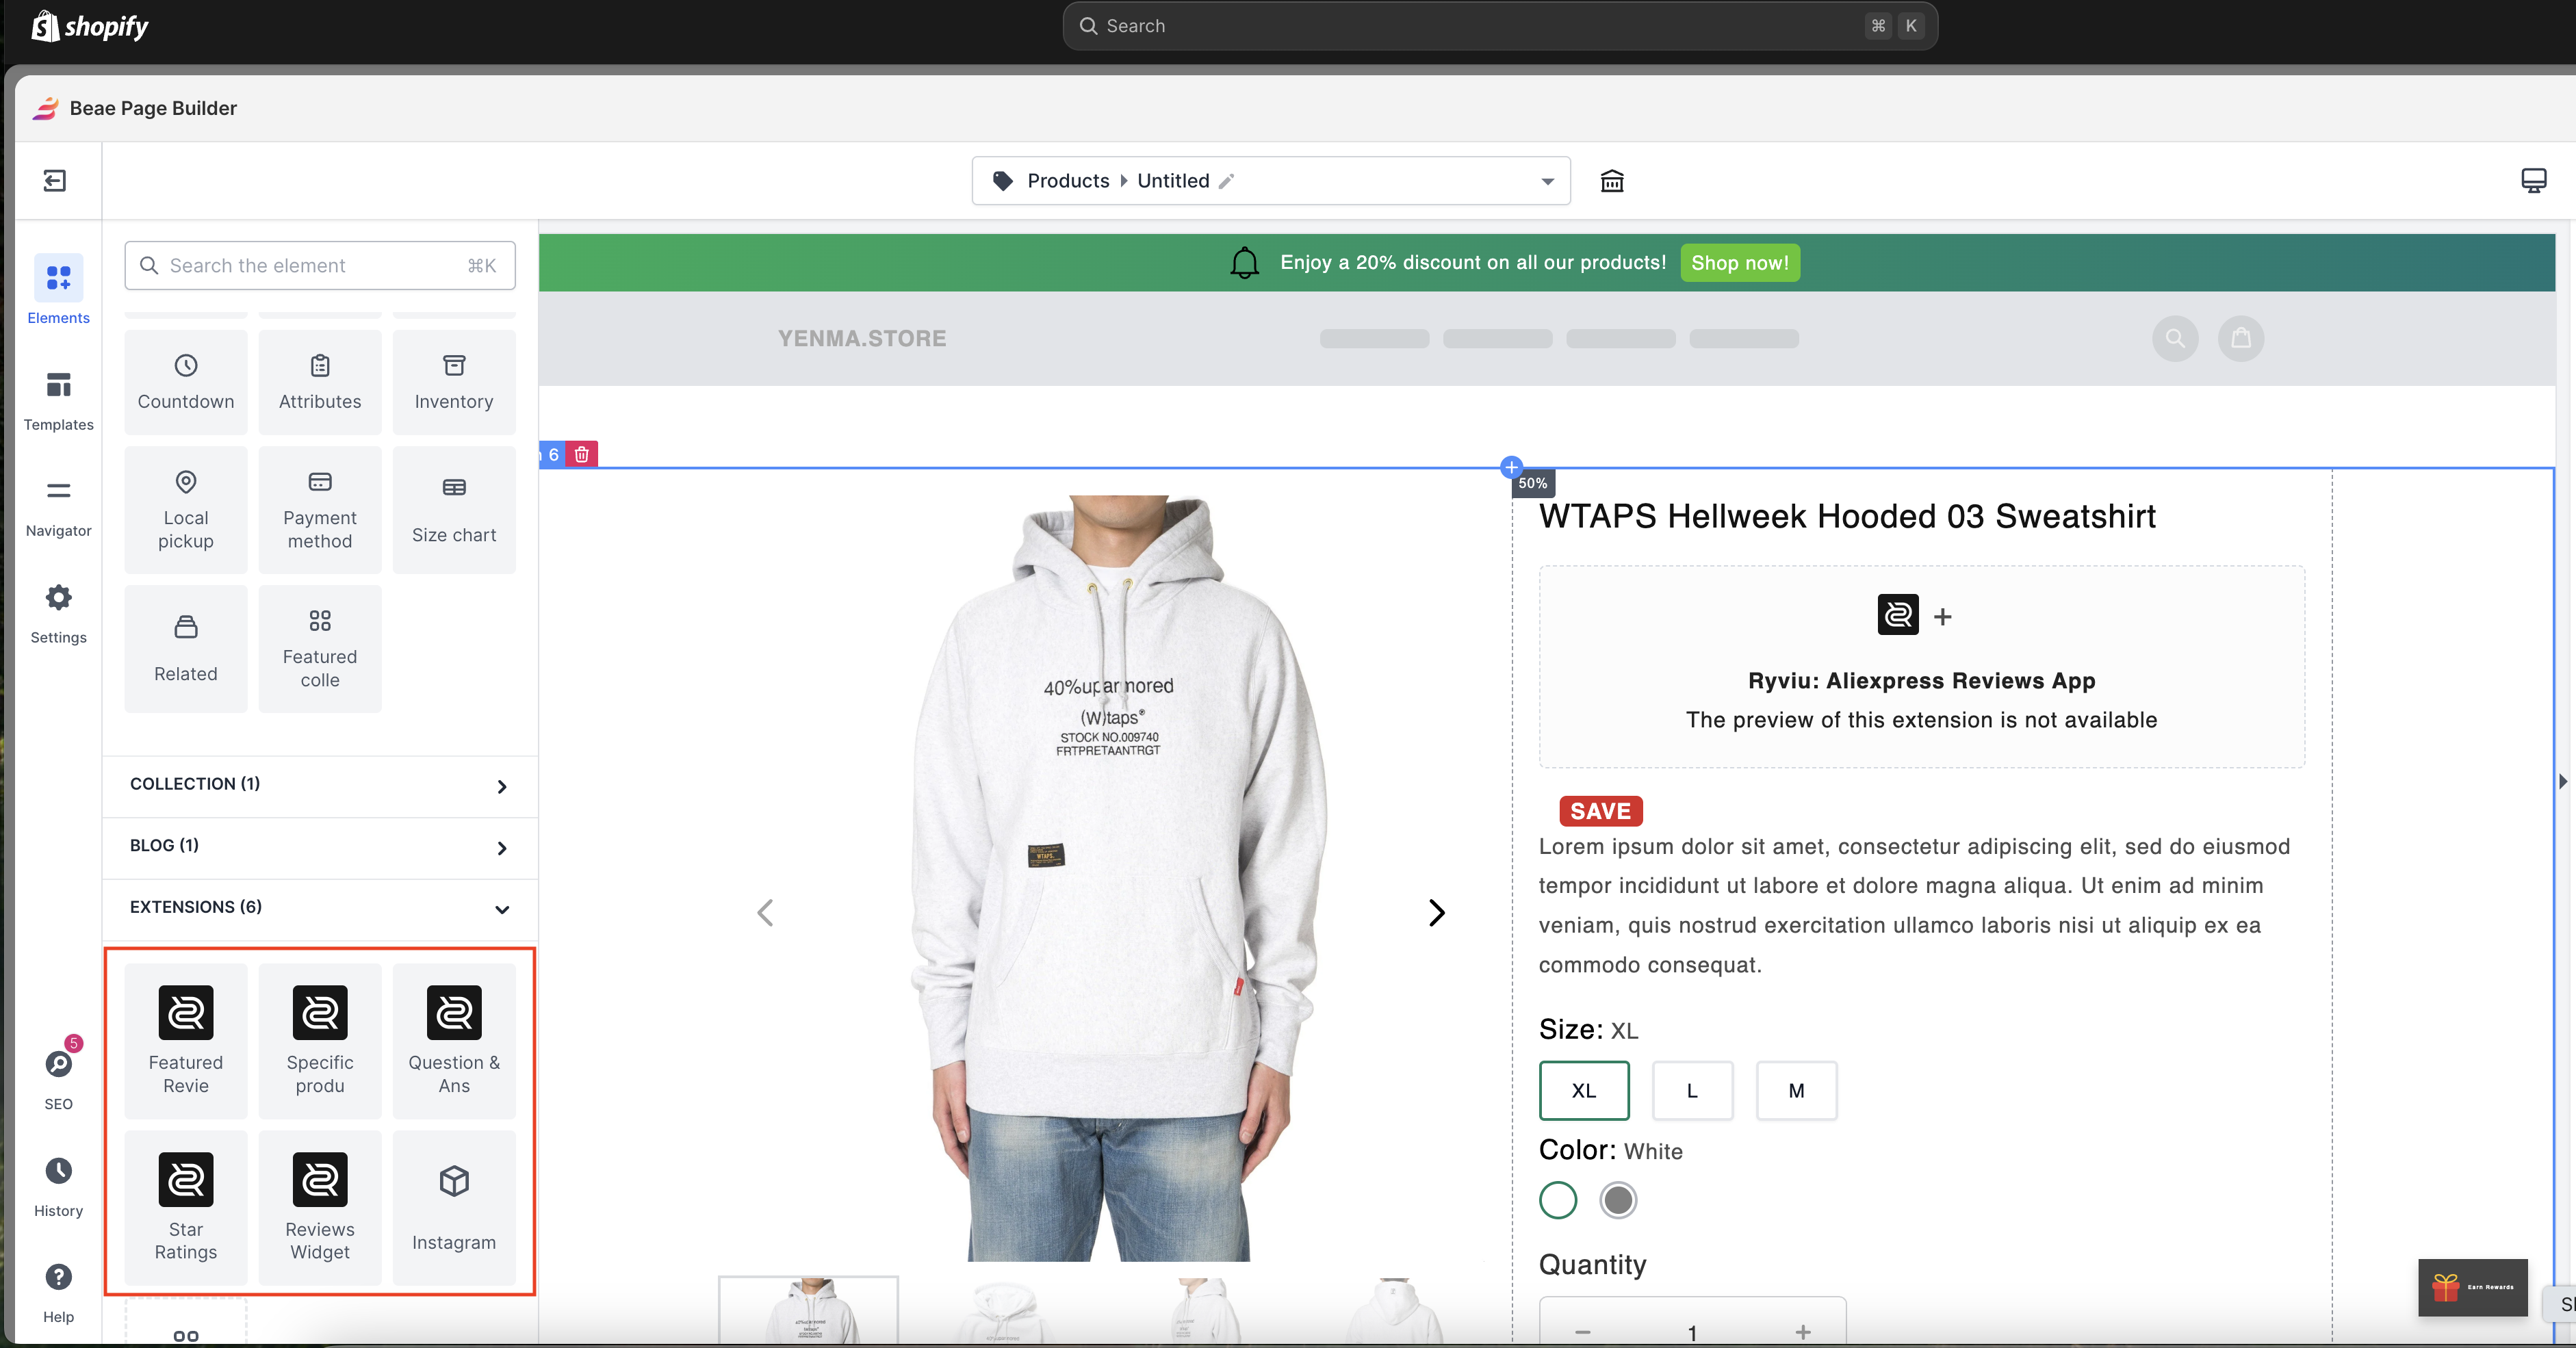Click the Earn Rewards gift widget

[2472, 1287]
